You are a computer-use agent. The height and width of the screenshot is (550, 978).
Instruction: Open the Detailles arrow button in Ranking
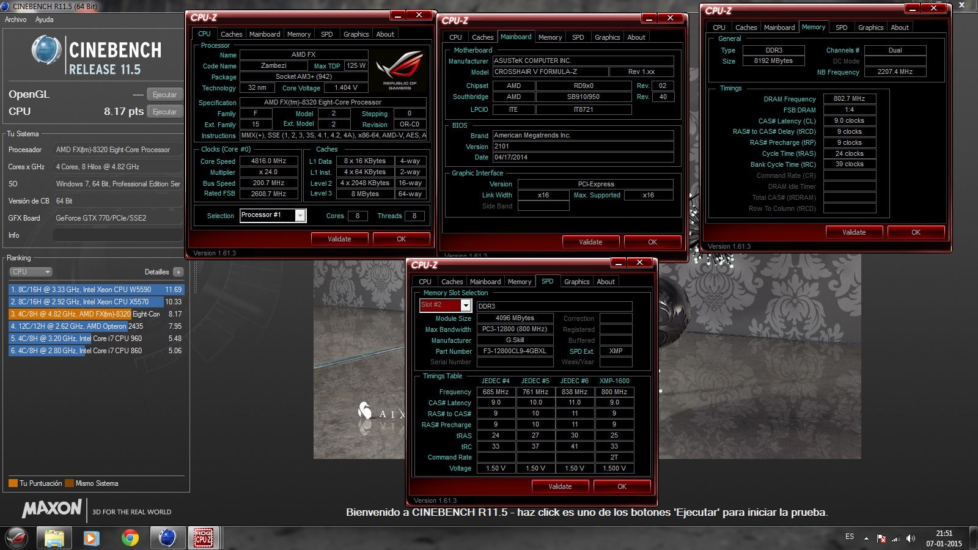178,272
